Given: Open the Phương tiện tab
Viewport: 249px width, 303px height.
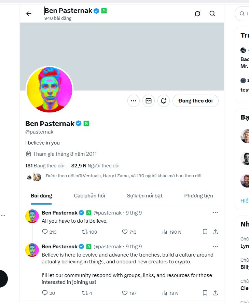Looking at the screenshot, I should click(x=198, y=196).
